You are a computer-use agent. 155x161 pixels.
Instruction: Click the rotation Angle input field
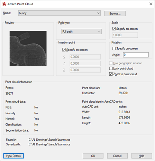click(x=136, y=55)
